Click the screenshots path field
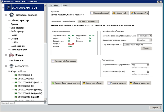 (137, 45)
